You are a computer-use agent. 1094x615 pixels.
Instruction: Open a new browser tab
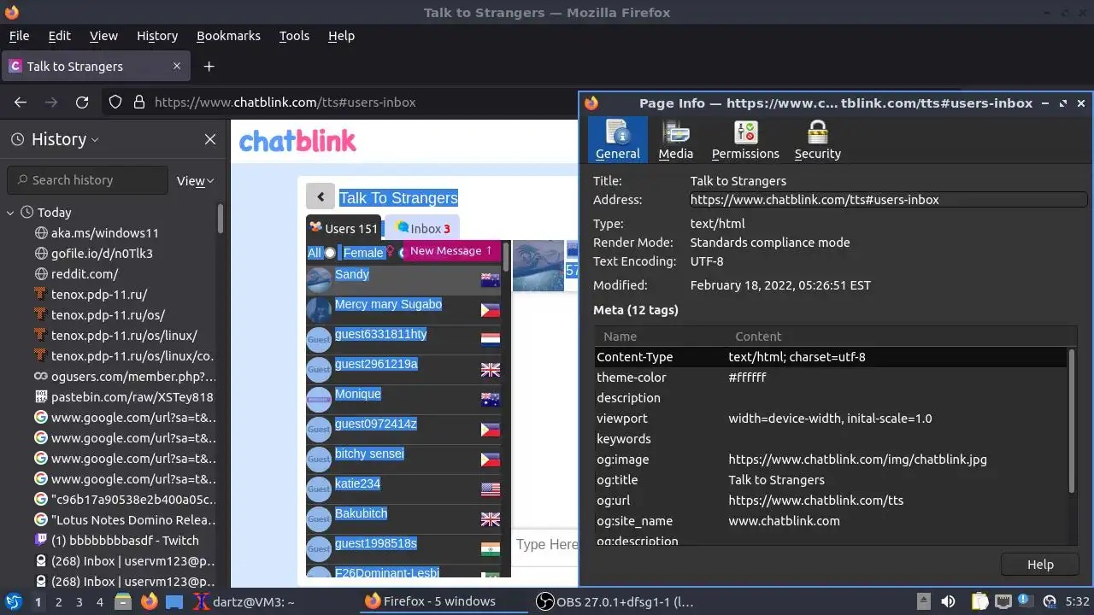(x=209, y=66)
